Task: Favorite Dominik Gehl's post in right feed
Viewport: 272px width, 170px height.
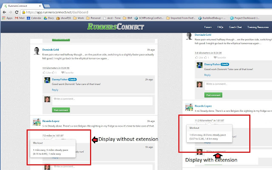Action: (x=220, y=57)
